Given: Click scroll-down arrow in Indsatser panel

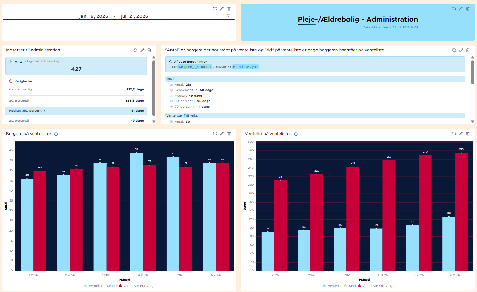Looking at the screenshot, I should (x=154, y=121).
